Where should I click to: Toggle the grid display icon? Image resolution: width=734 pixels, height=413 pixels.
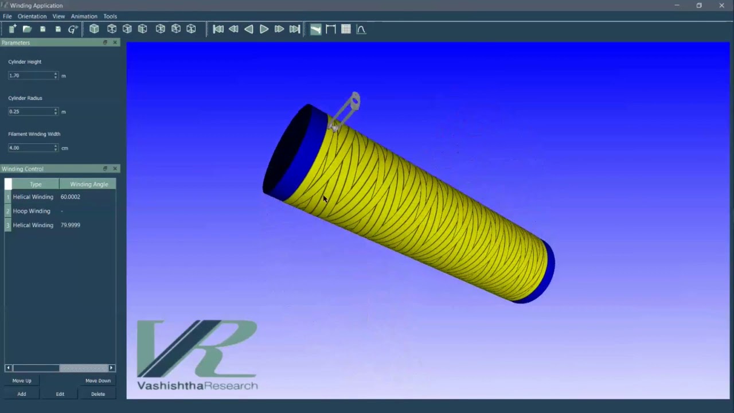click(346, 29)
